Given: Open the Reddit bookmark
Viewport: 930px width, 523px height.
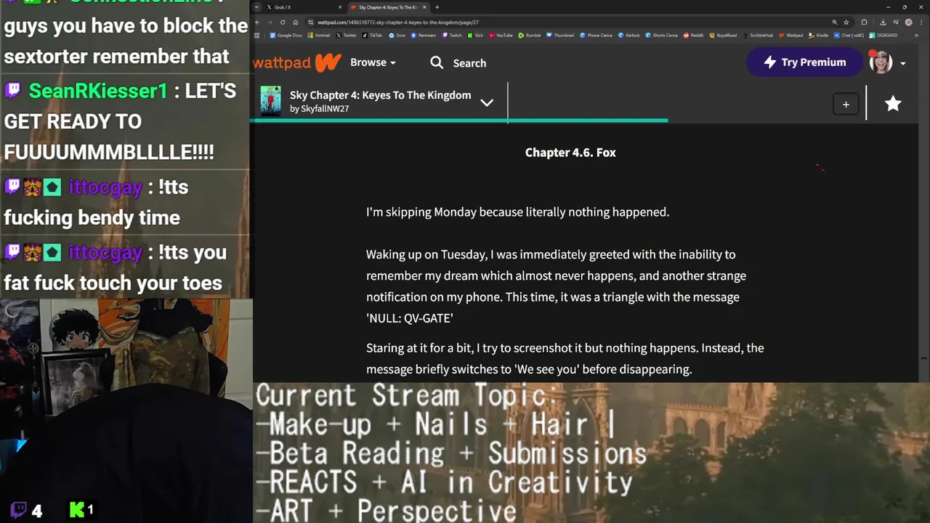Looking at the screenshot, I should (x=693, y=36).
